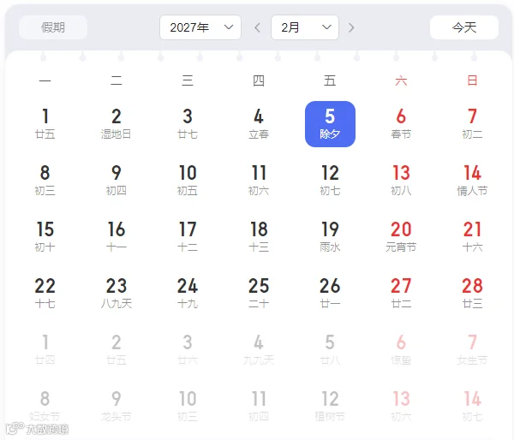Select February 9 初四

point(116,181)
